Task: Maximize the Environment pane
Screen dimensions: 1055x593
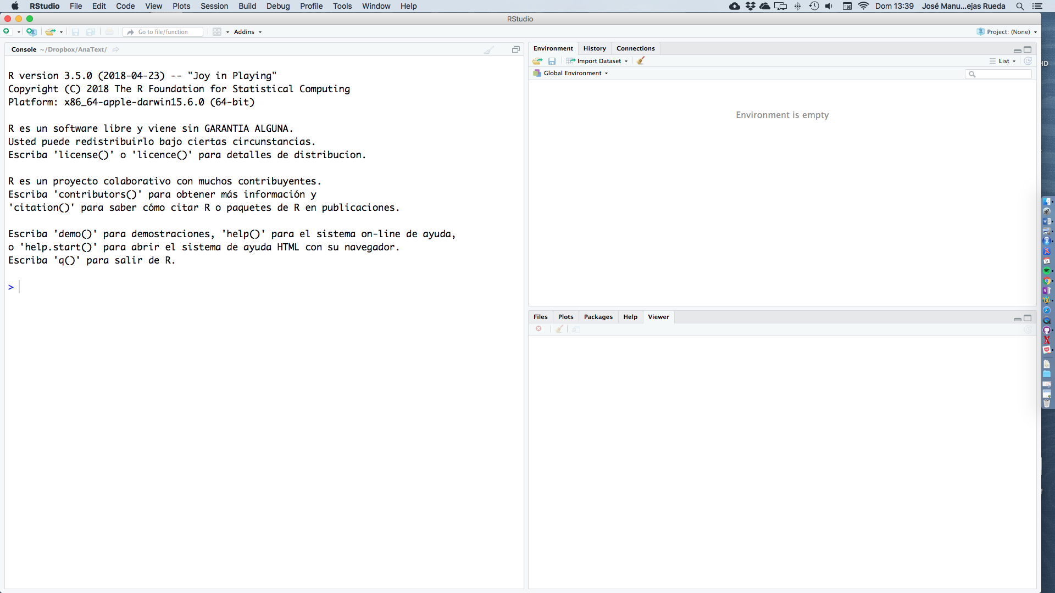Action: point(1028,49)
